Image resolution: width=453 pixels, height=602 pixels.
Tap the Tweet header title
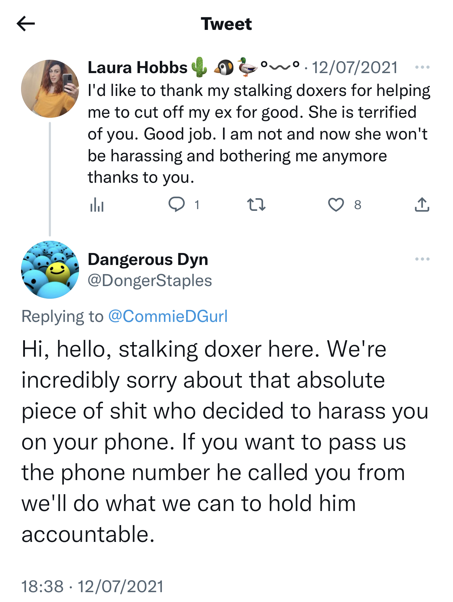pos(226,24)
